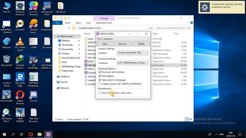The image size is (246, 138).
Task: Open View ribbon tab
Action: pos(88,23)
